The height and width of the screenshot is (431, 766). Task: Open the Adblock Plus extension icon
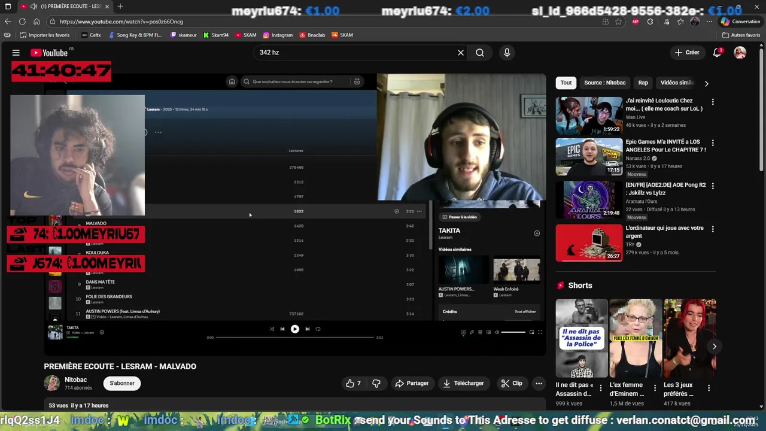point(636,22)
